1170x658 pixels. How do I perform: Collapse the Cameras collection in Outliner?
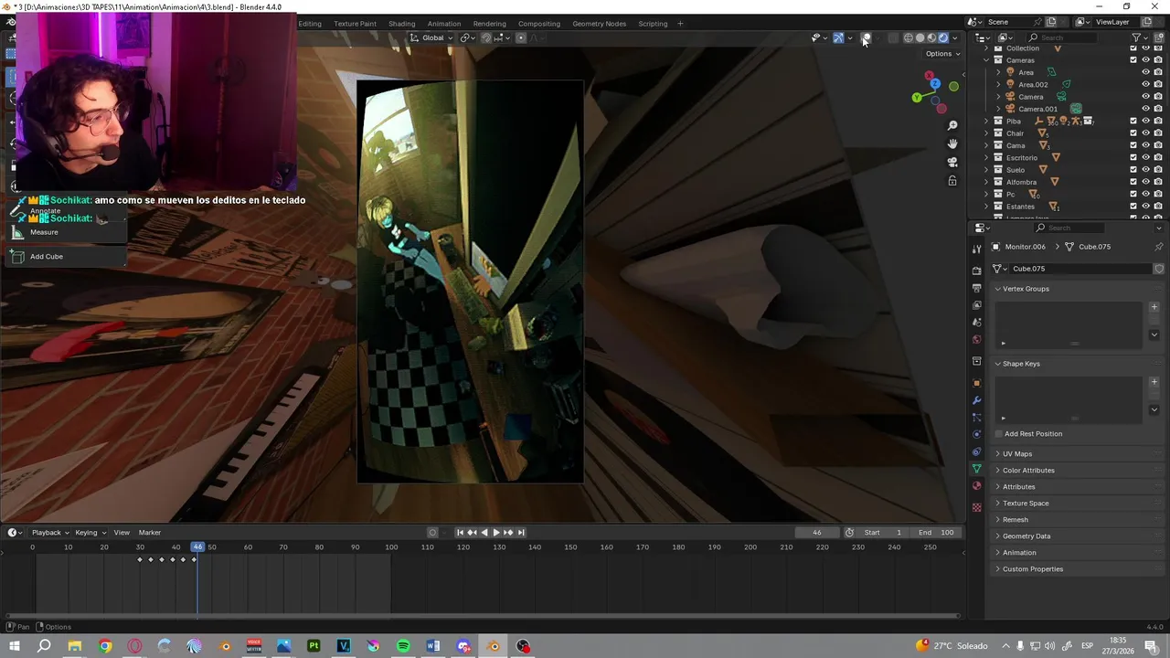(x=986, y=60)
